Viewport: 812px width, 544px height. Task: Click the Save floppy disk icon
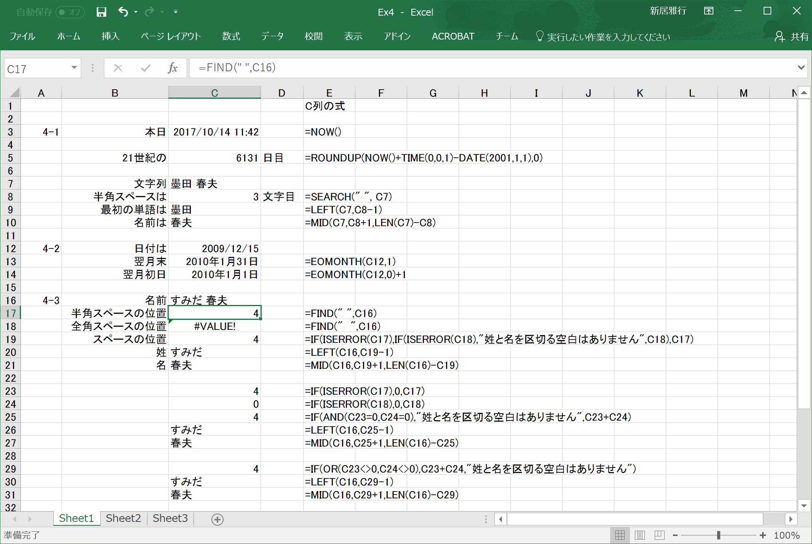(x=101, y=12)
